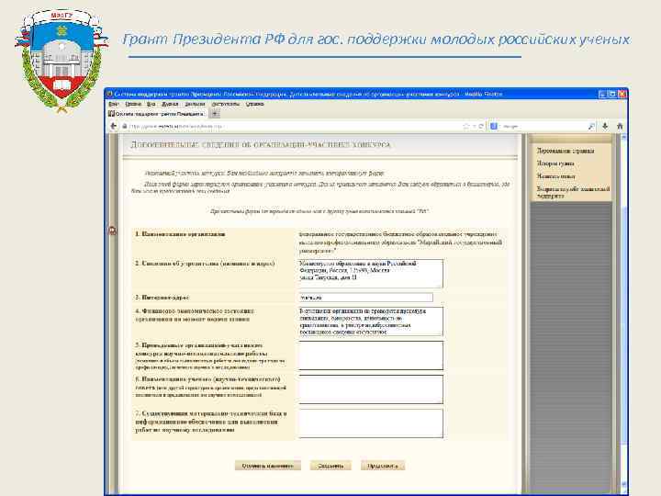Viewport: 661px width, 496px height.
Task: Click the page vertical scrollbar
Action: 624,314
